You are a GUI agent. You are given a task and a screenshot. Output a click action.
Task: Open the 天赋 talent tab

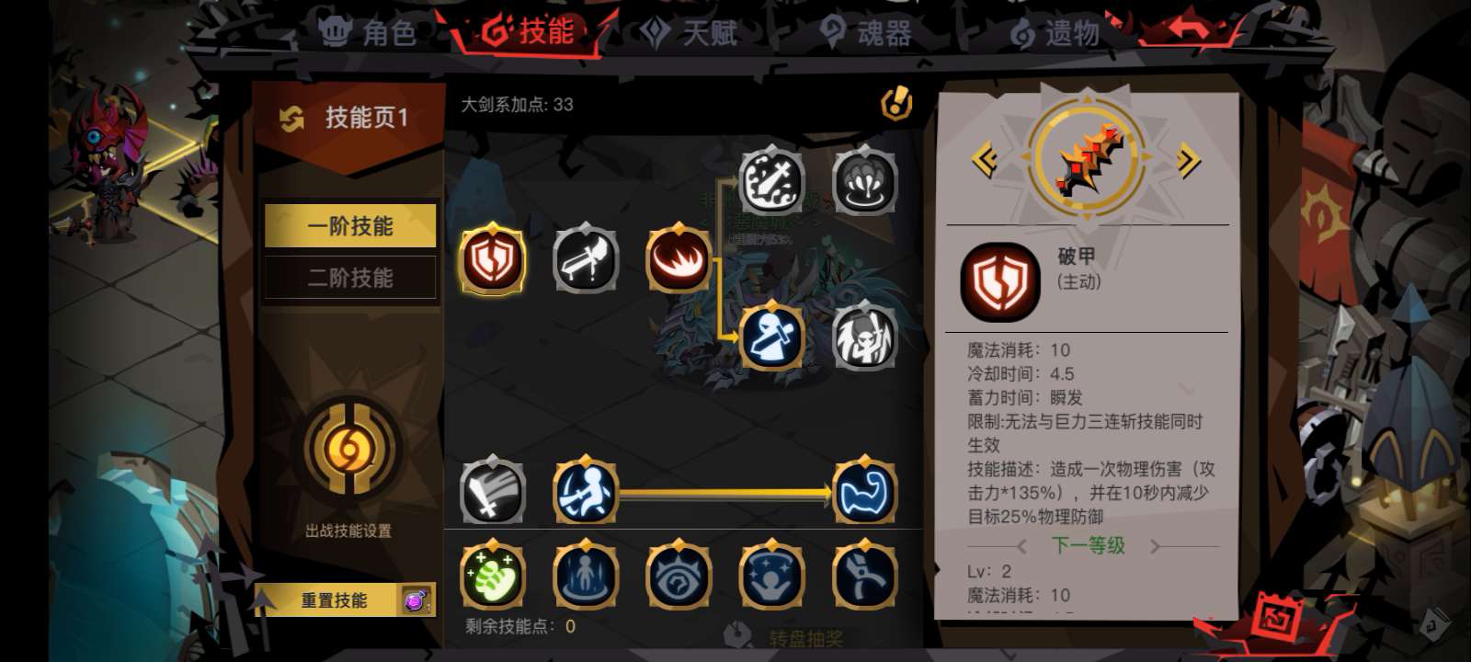pyautogui.click(x=690, y=34)
